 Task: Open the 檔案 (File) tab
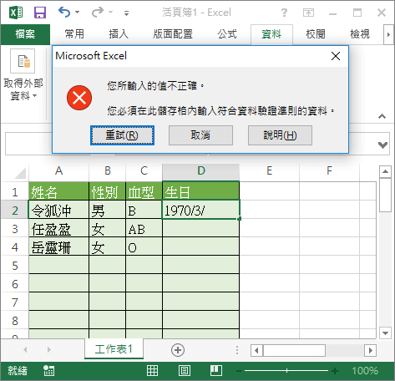click(x=25, y=34)
